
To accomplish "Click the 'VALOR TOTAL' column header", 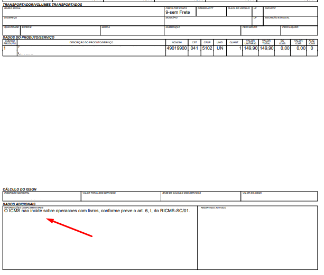I will point(266,42).
